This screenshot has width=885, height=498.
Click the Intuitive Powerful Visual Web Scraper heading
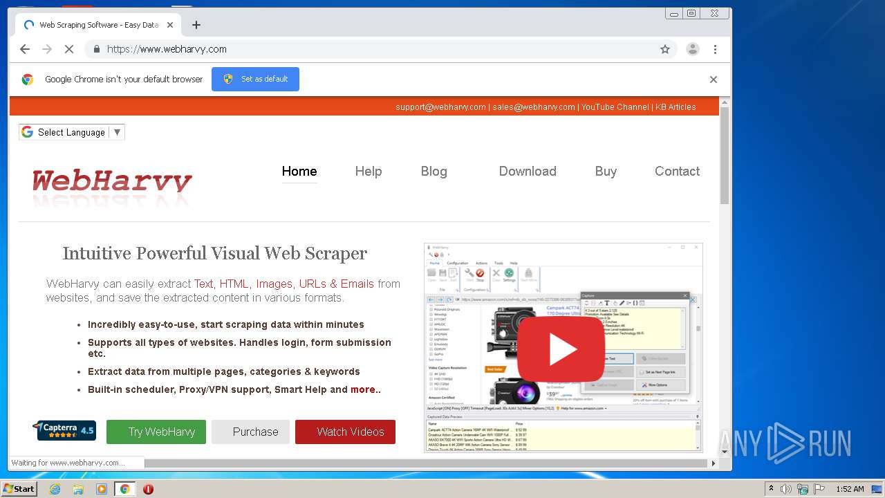tap(215, 253)
